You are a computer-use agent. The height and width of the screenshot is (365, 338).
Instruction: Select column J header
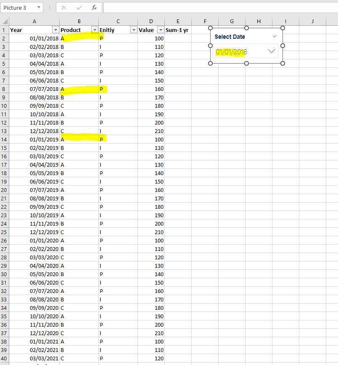point(313,21)
